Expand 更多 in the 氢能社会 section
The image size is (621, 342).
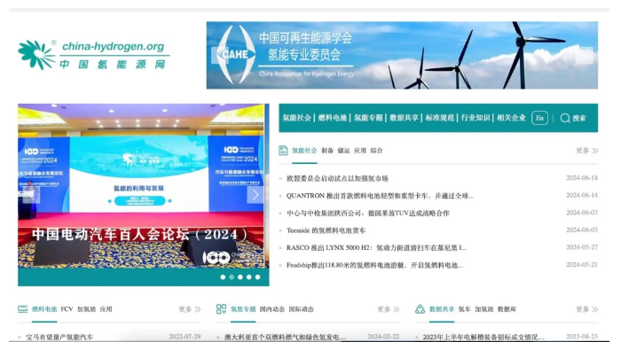pos(586,151)
